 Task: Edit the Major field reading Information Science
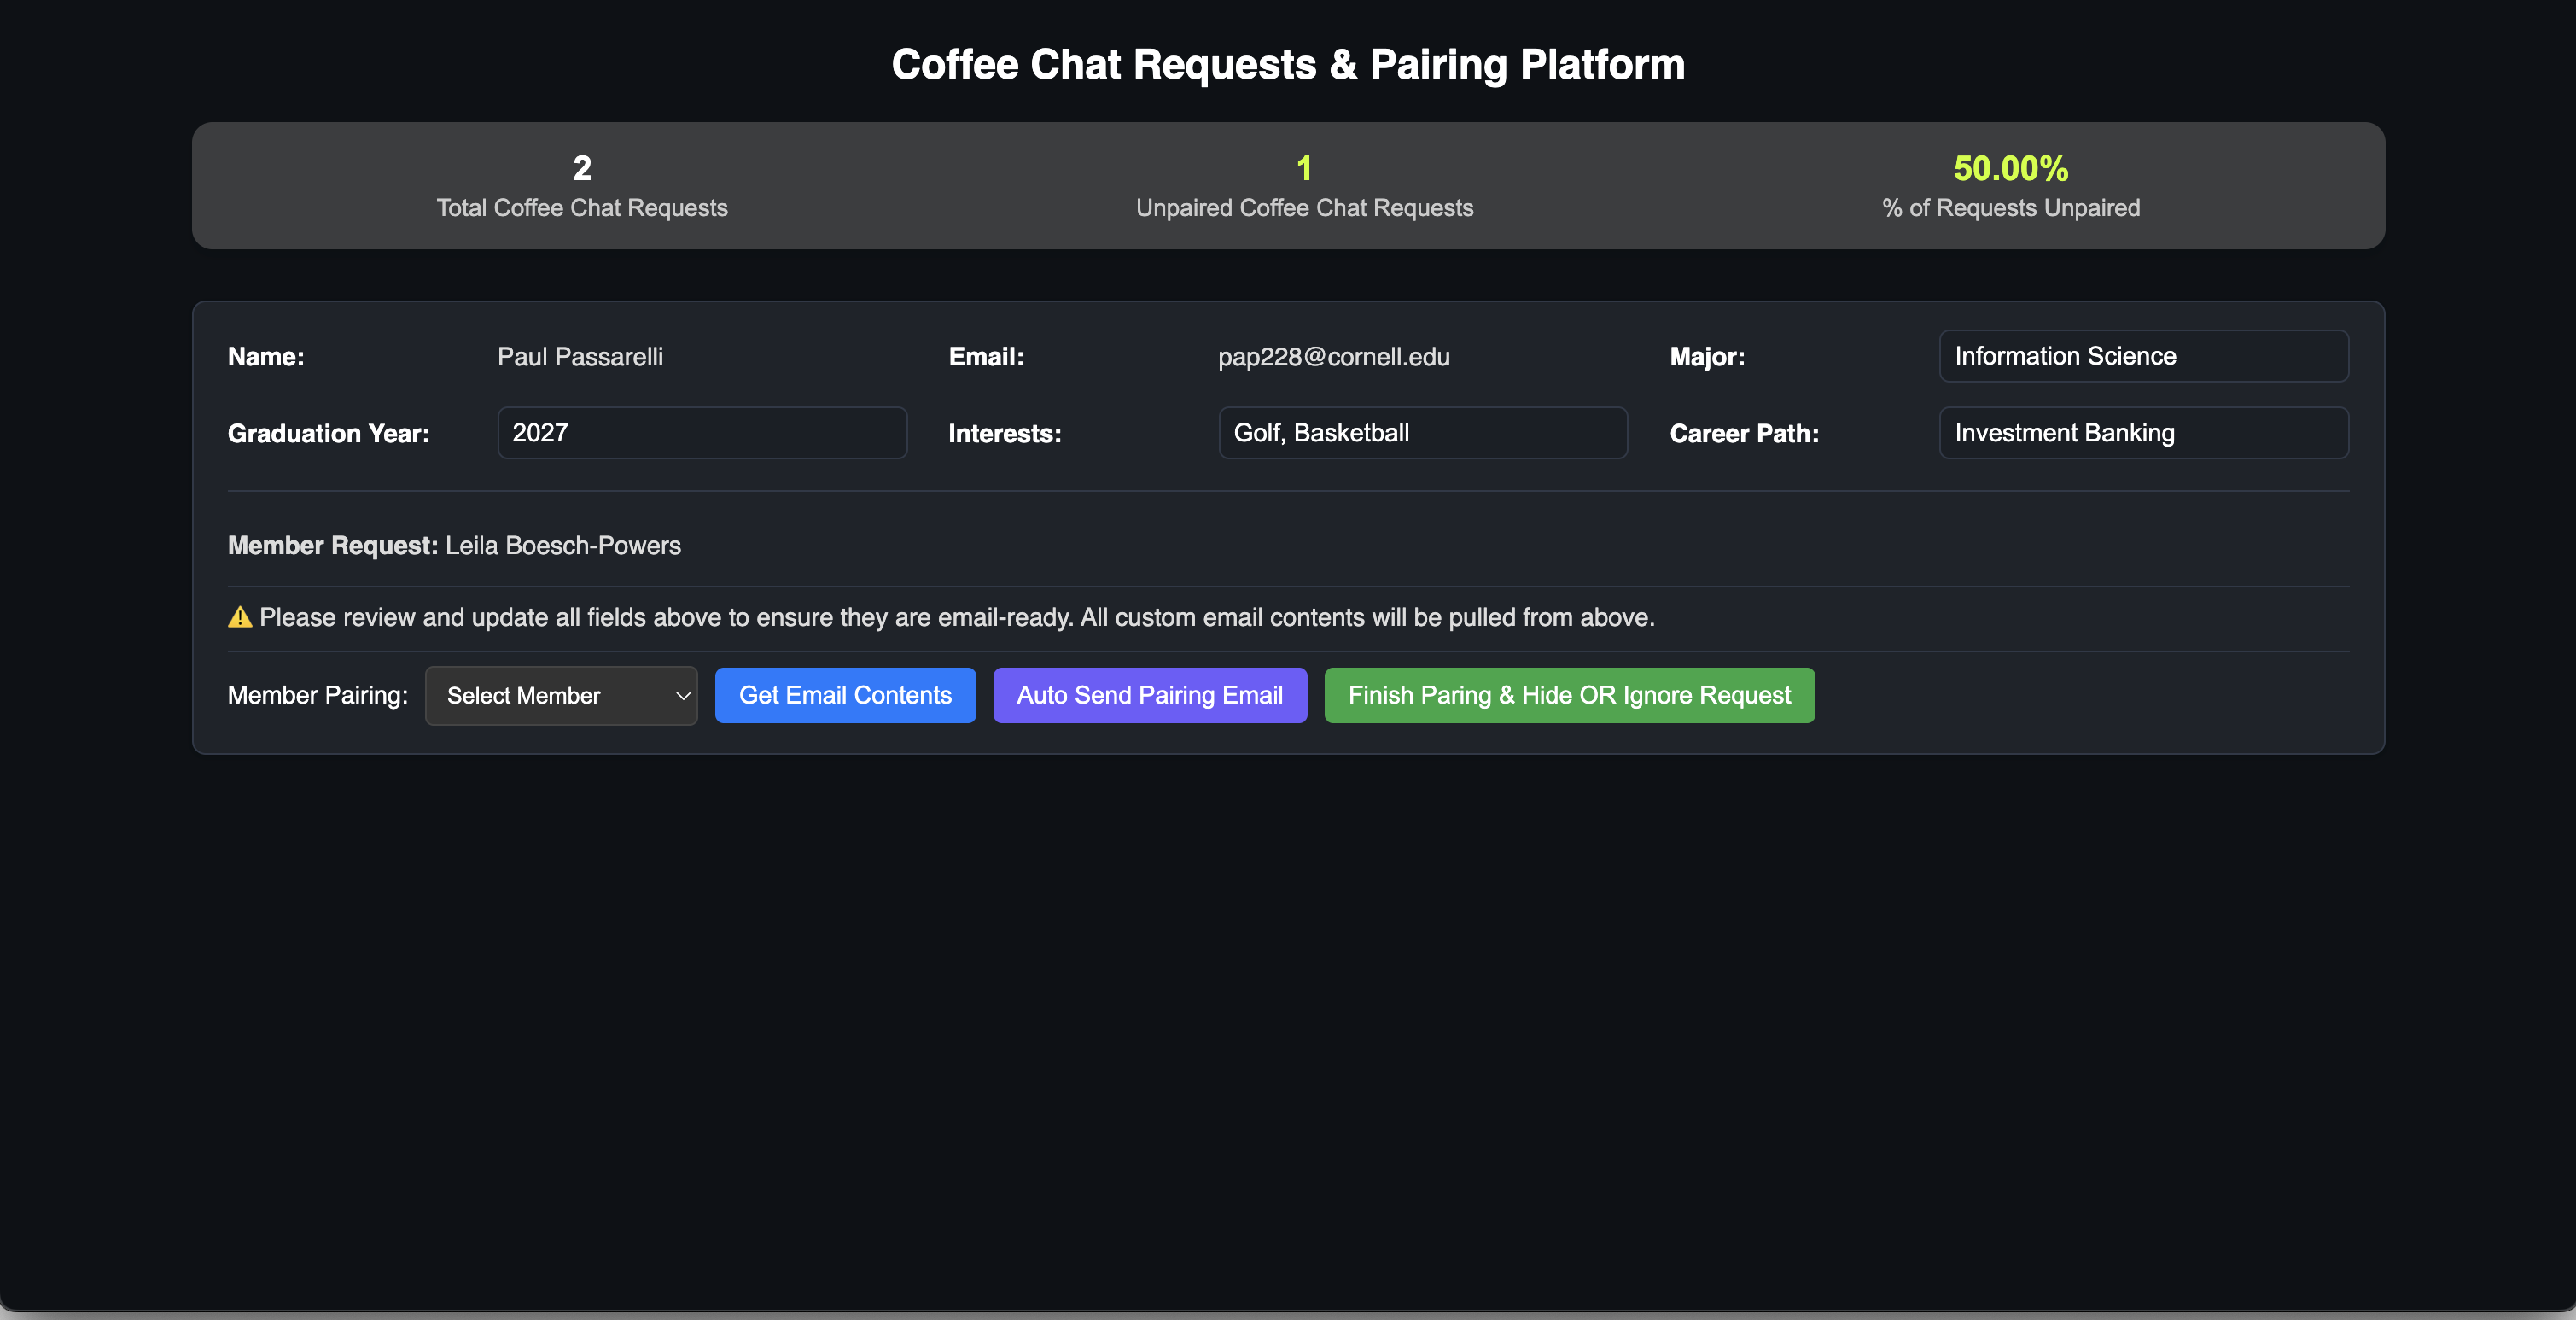(x=2142, y=357)
